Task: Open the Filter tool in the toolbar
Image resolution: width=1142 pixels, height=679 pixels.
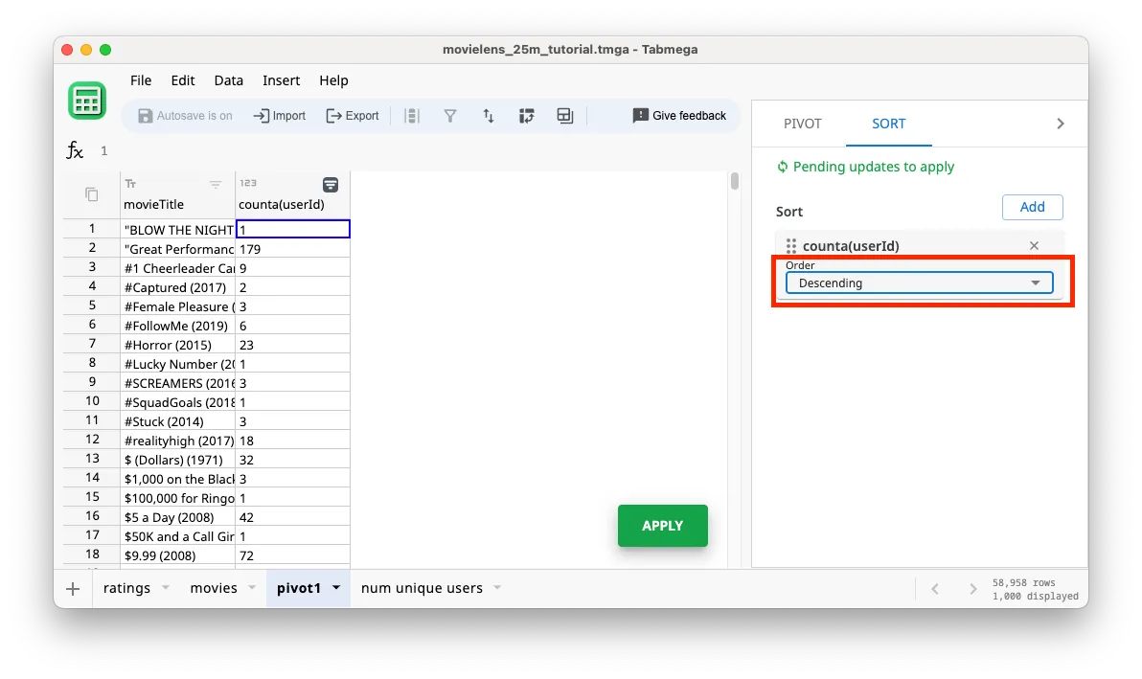Action: (450, 115)
